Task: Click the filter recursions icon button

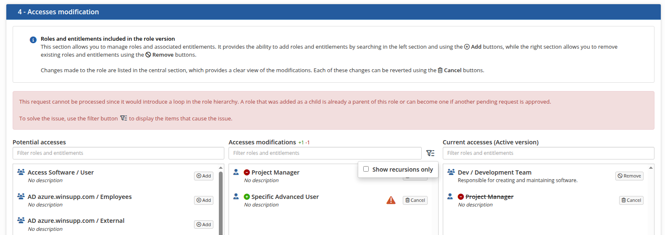Action: (430, 153)
